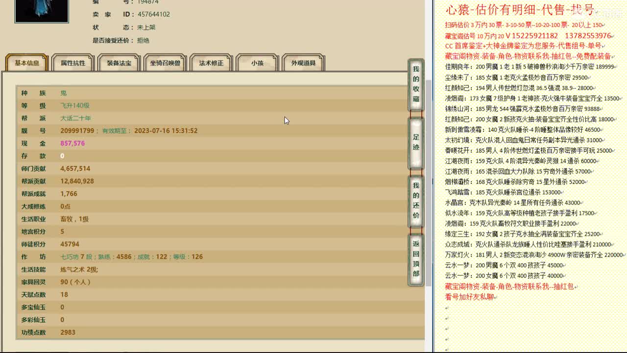The image size is (627, 353).
Task: Click the 万家灯火 listing line
Action: (x=535, y=255)
